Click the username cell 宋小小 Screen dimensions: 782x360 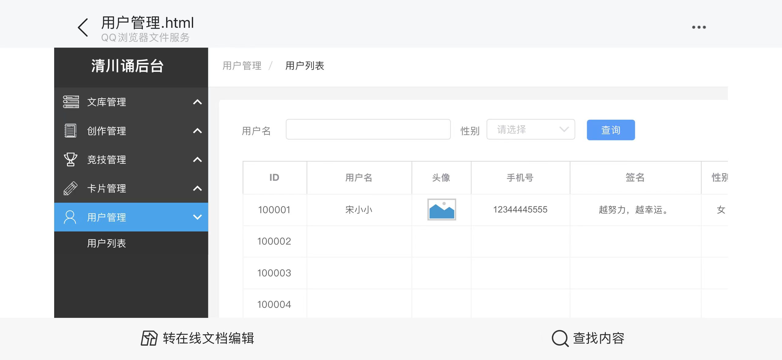point(359,210)
